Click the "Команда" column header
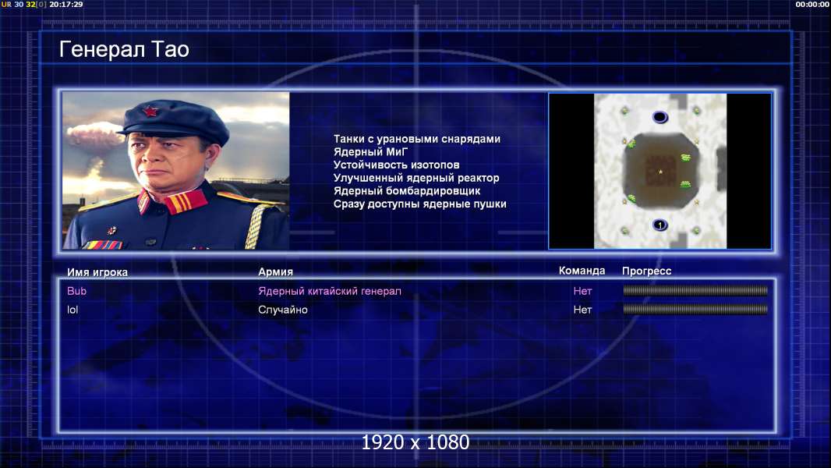 pos(582,271)
